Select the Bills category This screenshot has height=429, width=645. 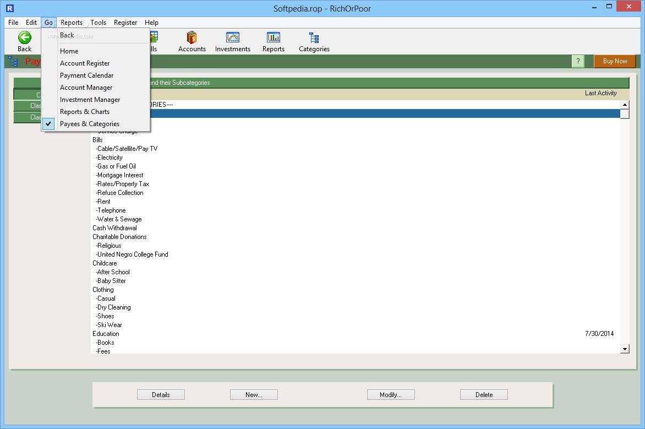point(97,140)
